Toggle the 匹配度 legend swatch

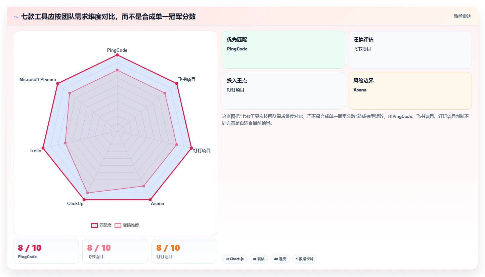[94, 225]
